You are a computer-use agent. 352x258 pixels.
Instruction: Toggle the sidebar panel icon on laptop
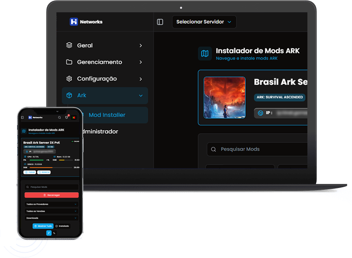click(x=160, y=22)
